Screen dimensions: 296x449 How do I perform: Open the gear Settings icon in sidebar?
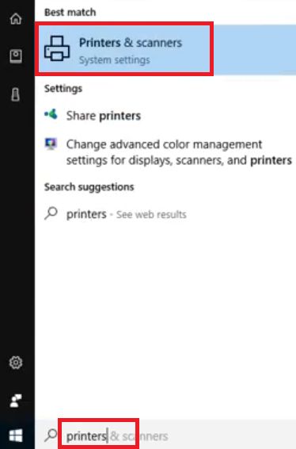[16, 363]
